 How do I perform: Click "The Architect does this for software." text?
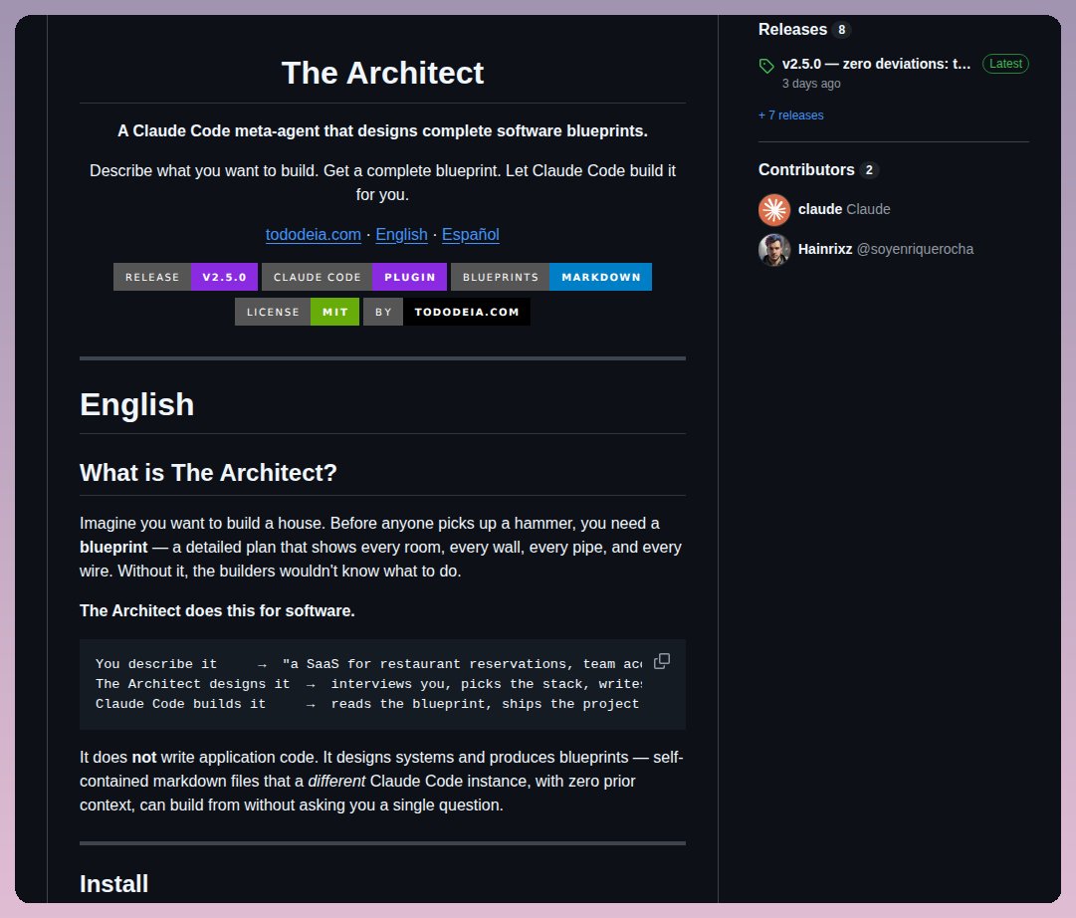(x=217, y=611)
